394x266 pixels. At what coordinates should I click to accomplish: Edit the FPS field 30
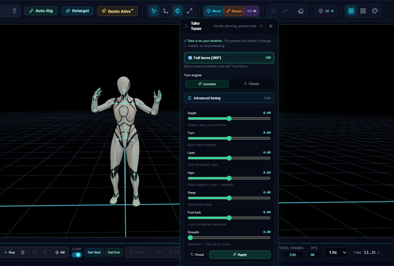314,255
